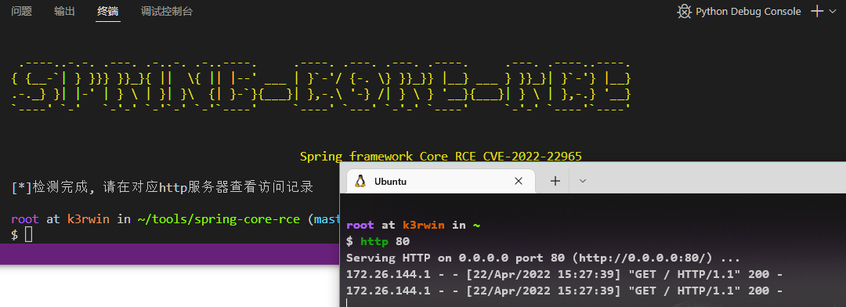The height and width of the screenshot is (307, 846).
Task: Create a new VS Code terminal
Action: tap(817, 11)
